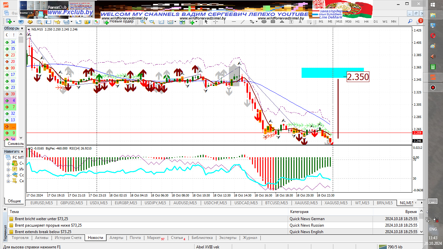Switch timeframe to M30

(348, 21)
